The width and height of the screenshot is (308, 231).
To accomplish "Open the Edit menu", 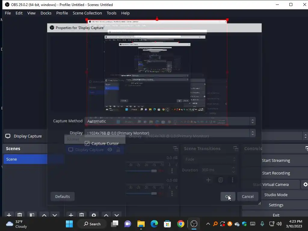I will (19, 13).
